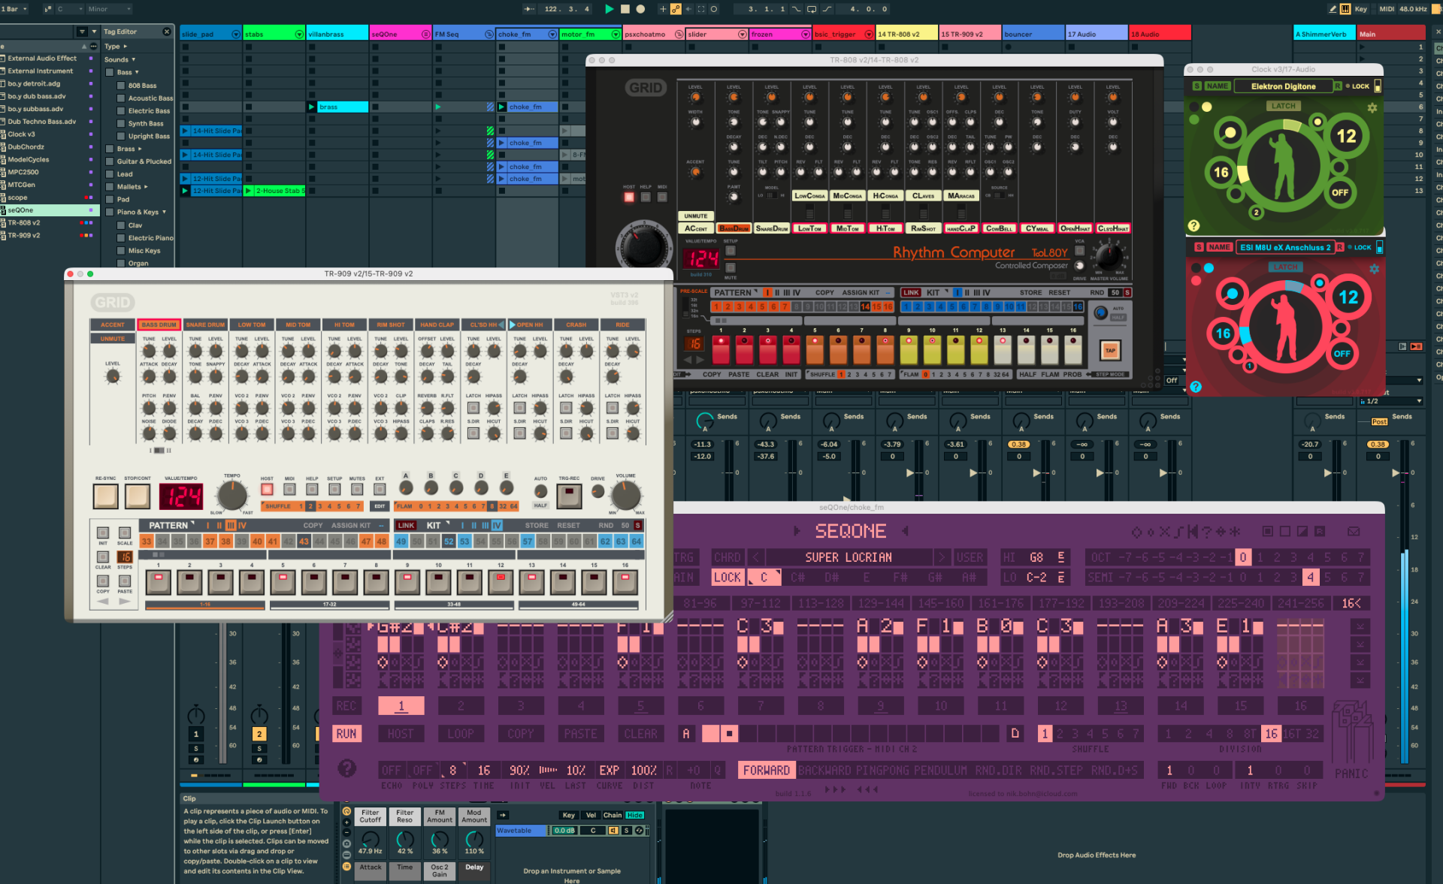Open the Minor scale dropdown
This screenshot has height=884, width=1443.
[x=109, y=9]
